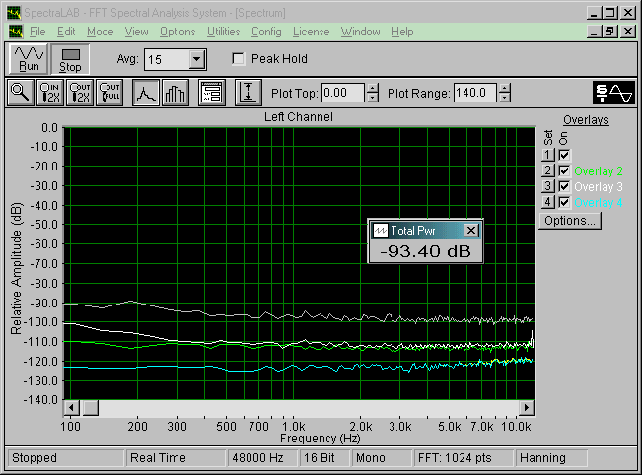Open the Config menu

[x=266, y=32]
